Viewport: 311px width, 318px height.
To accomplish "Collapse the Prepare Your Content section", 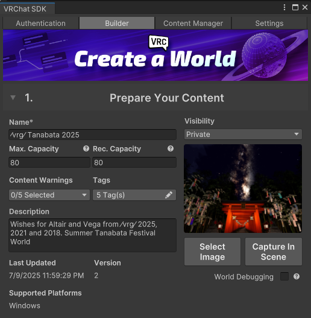I will (x=13, y=98).
